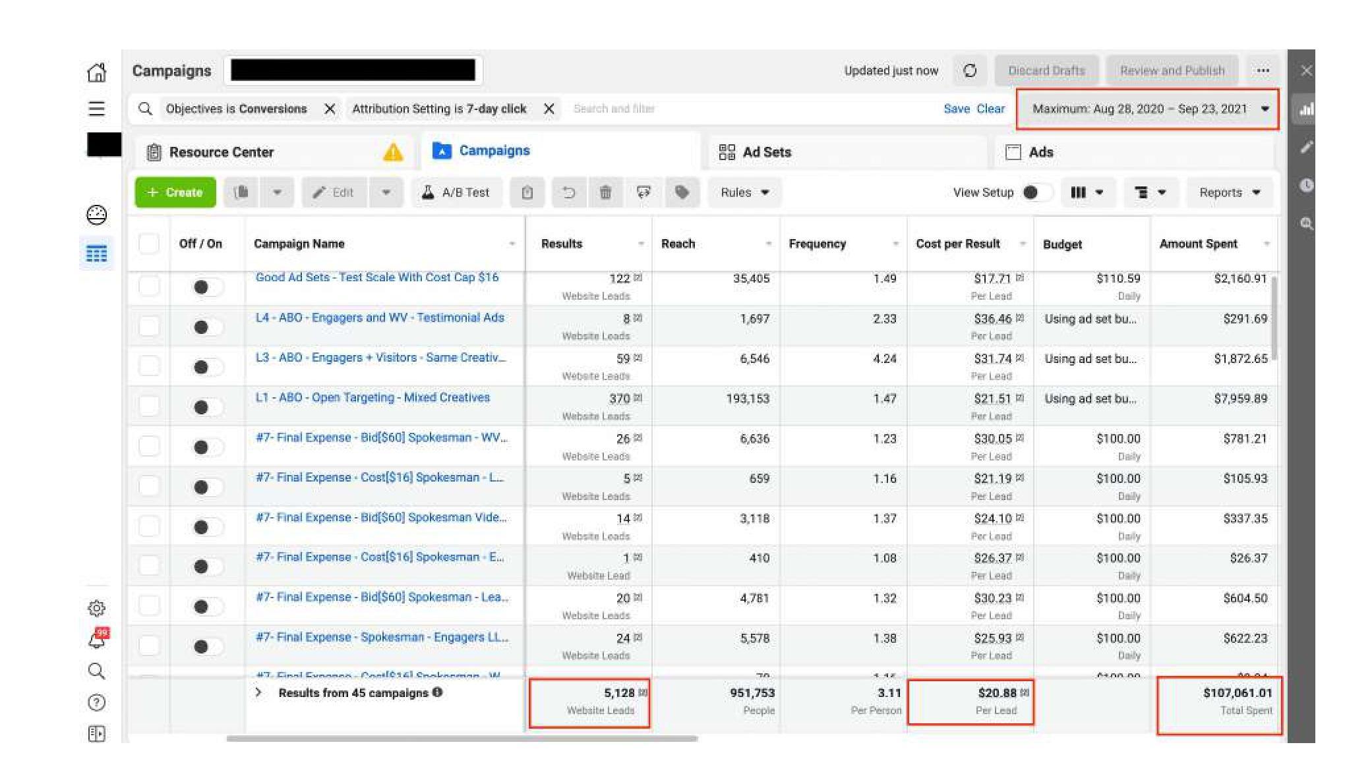Screen dimensions: 1345x780
Task: Click the help question mark icon
Action: [97, 702]
